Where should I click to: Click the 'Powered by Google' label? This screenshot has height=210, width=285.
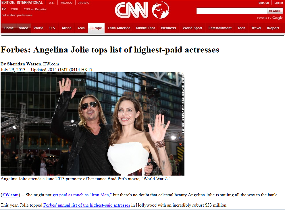pyautogui.click(x=270, y=18)
